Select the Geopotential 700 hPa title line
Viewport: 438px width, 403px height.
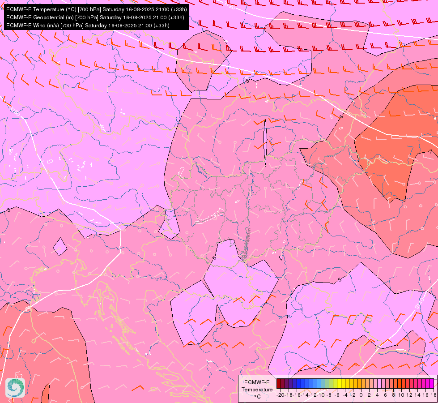(95, 17)
